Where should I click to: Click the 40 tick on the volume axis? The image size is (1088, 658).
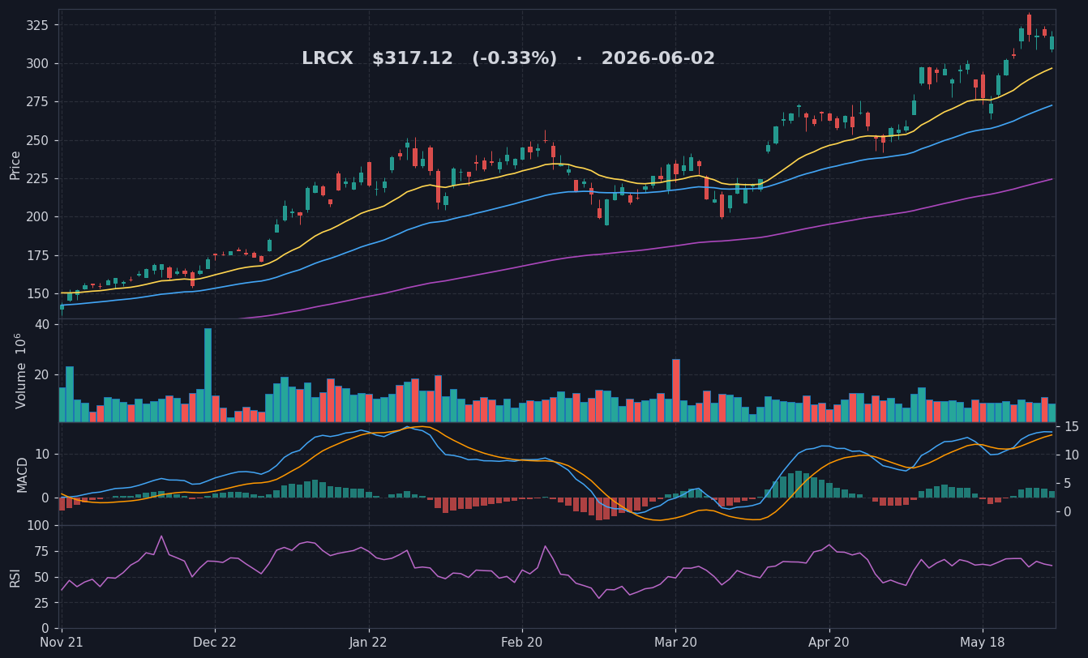(42, 325)
